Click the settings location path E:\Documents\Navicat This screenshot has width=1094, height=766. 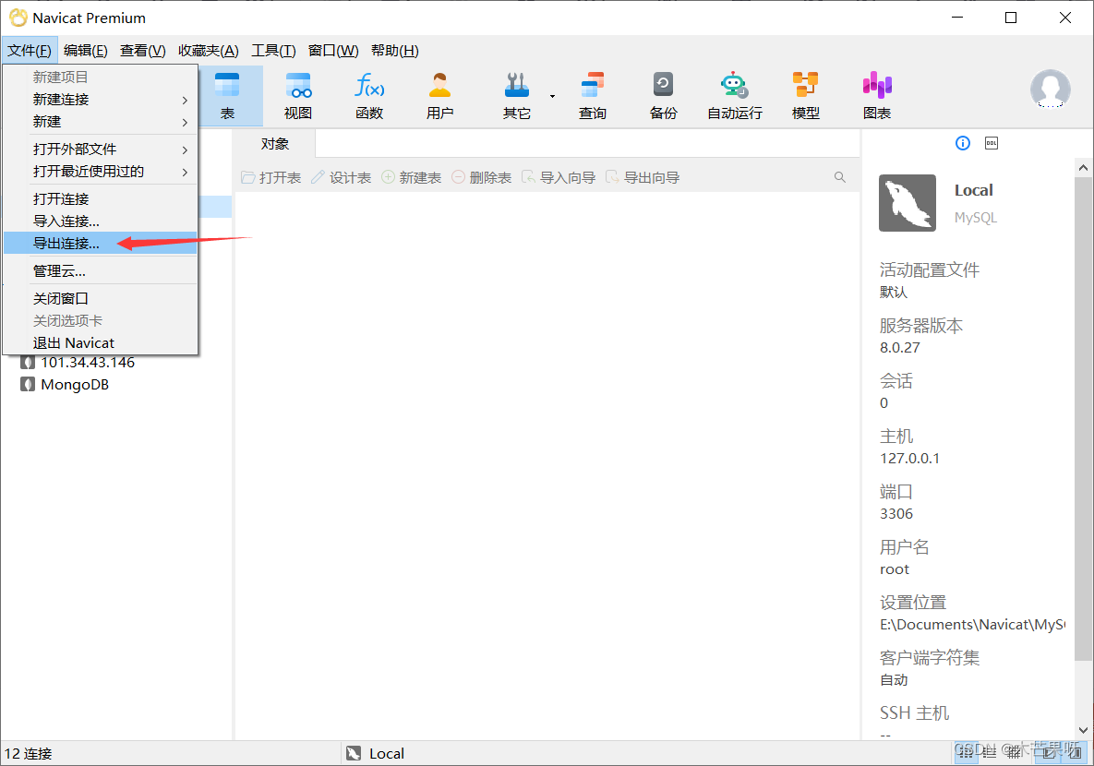point(972,625)
